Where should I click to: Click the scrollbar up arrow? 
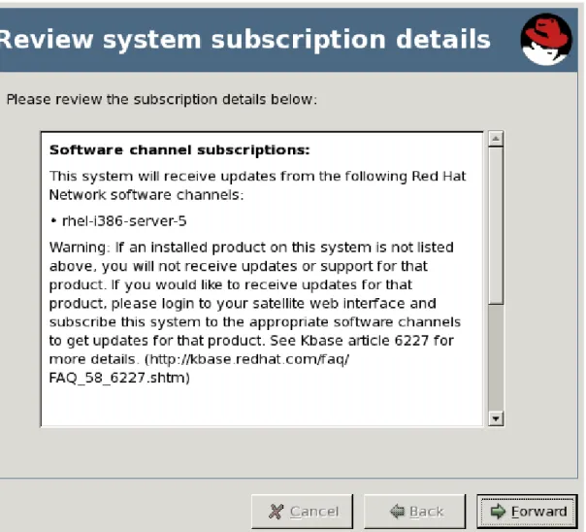click(496, 139)
